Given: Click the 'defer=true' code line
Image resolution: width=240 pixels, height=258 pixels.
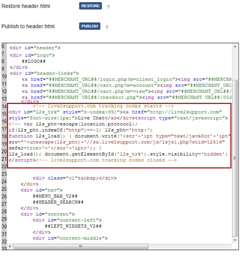Looking at the screenshot, I should (55, 148).
